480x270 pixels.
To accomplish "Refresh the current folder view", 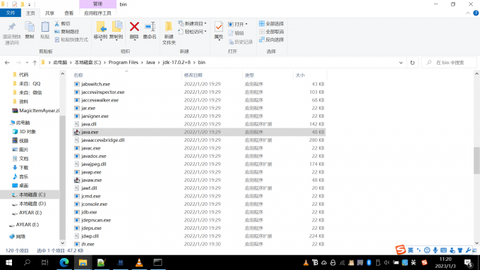I will [412, 62].
